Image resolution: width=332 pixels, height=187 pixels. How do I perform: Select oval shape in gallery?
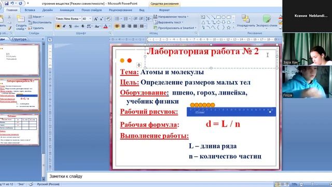tap(224, 17)
